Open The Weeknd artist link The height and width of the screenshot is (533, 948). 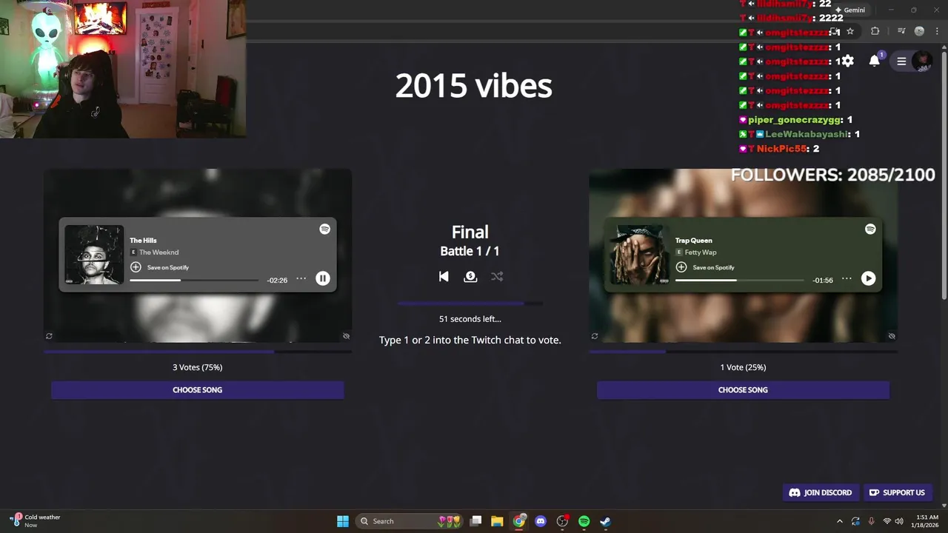coord(158,252)
